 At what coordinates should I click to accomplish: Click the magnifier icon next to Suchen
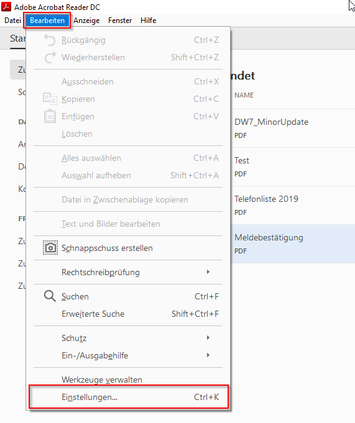(x=50, y=296)
